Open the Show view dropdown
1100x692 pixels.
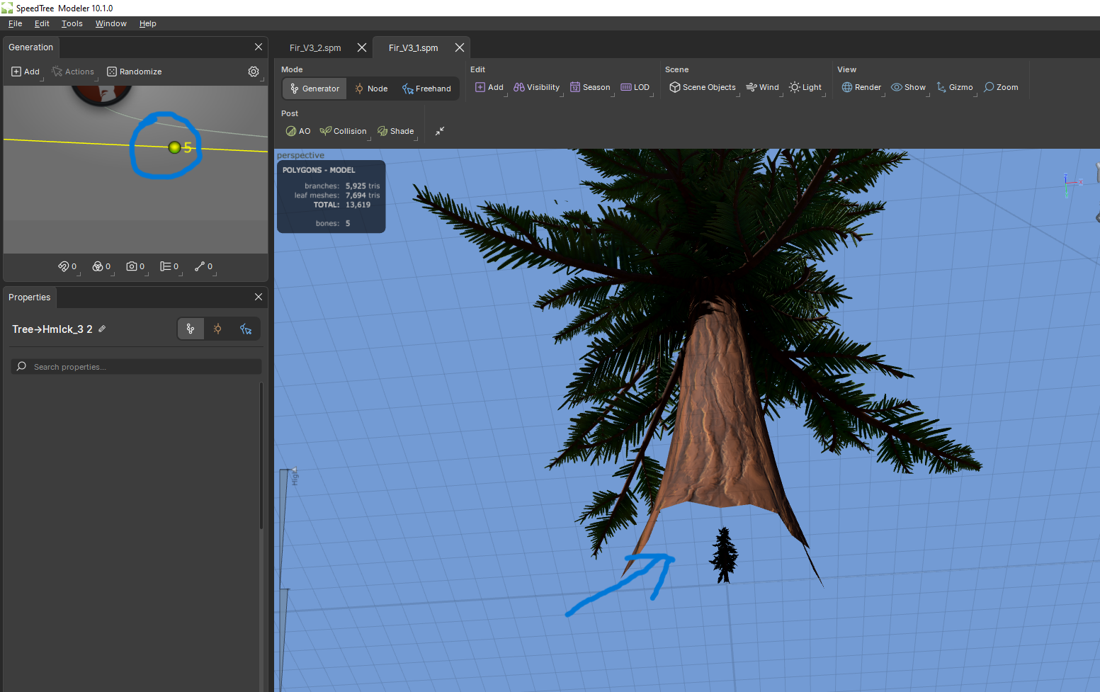coord(908,87)
